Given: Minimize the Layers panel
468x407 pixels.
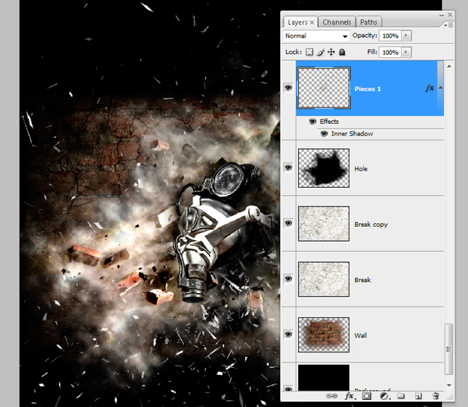Looking at the screenshot, I should (441, 15).
